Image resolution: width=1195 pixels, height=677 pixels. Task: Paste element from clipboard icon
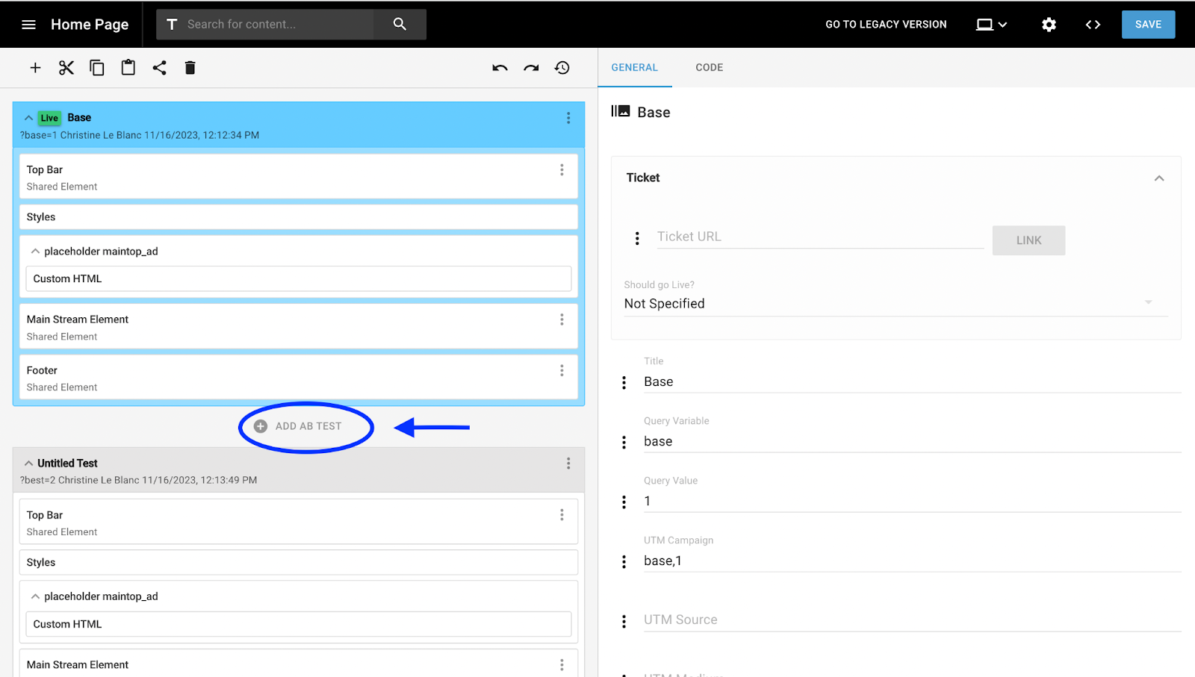[127, 67]
